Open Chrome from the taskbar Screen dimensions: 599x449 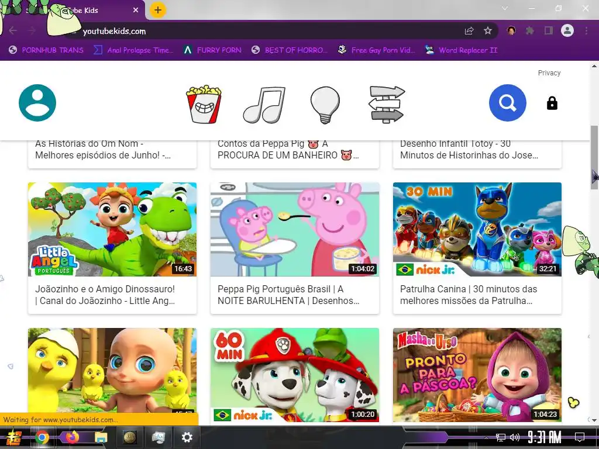[x=42, y=437]
